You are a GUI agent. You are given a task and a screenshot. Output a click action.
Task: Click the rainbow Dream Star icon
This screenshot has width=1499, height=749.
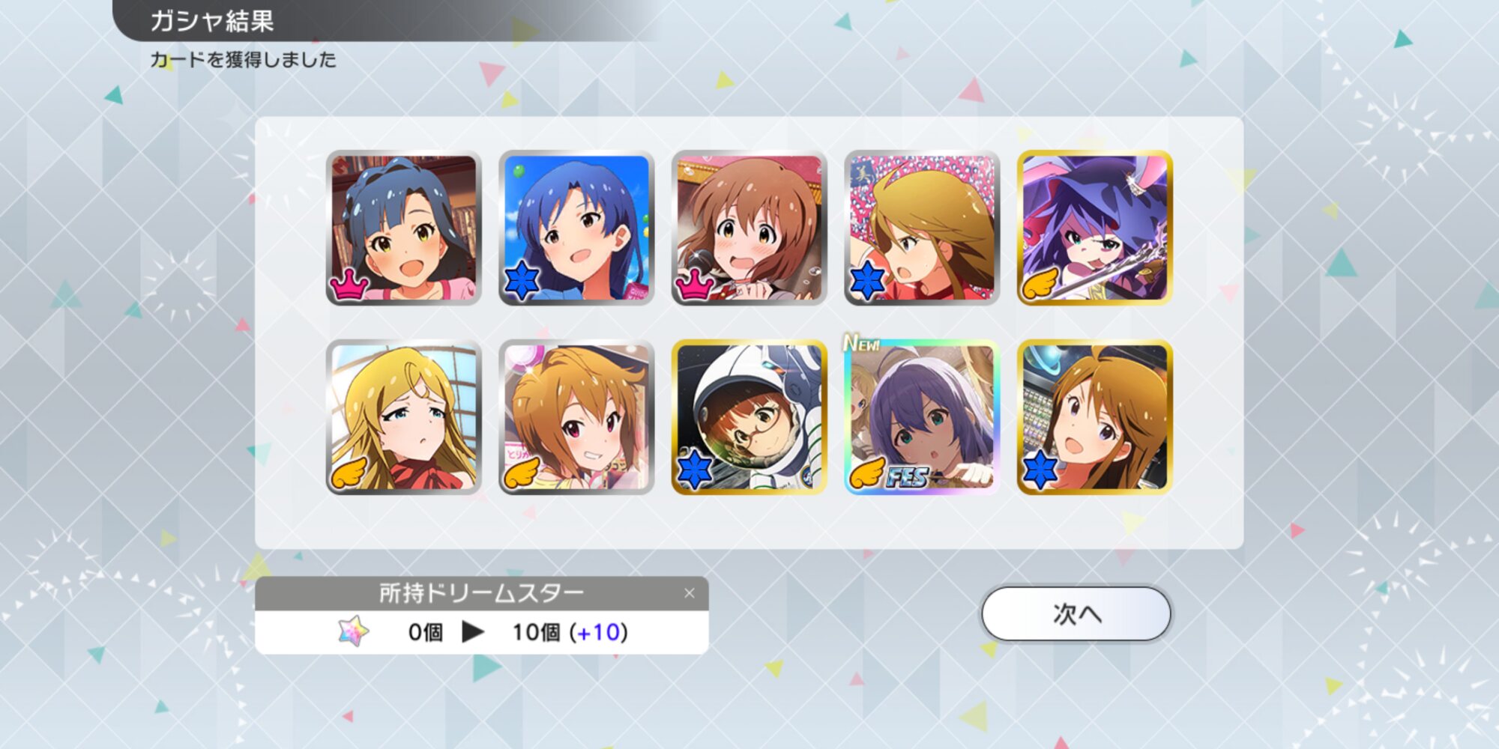[353, 632]
